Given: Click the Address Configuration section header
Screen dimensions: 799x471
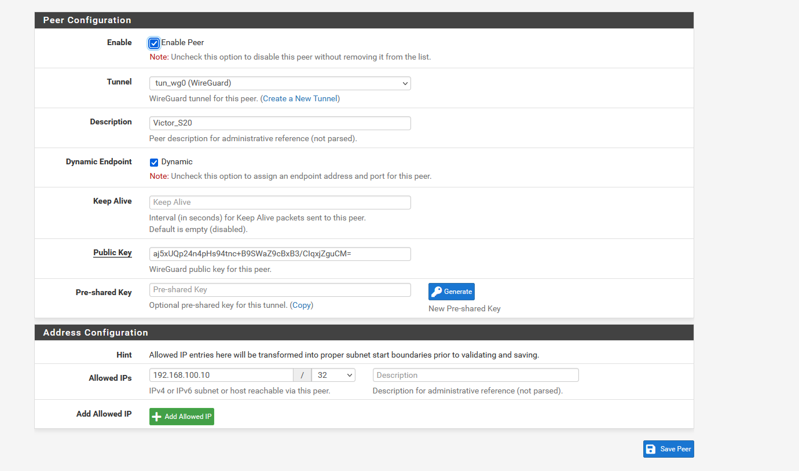Looking at the screenshot, I should [364, 333].
